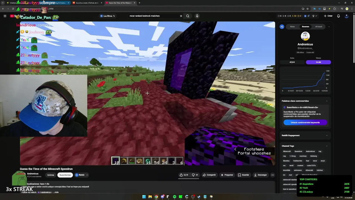Open the Kick green K taskbar icon
This screenshot has height=200, width=355.
click(x=181, y=197)
